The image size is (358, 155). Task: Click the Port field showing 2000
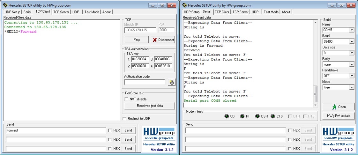[x=167, y=30]
